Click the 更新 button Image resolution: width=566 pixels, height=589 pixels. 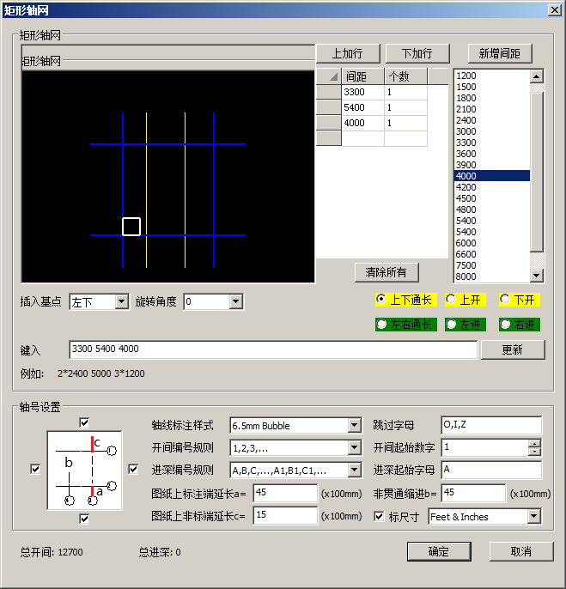point(513,349)
